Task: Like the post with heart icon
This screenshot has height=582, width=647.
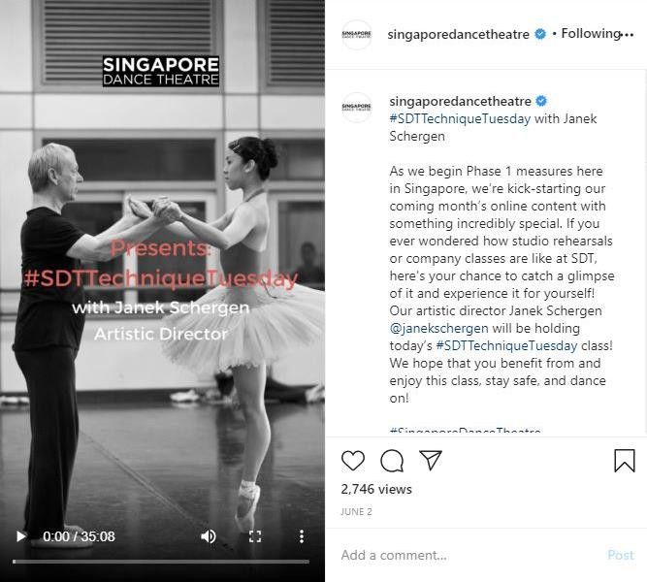Action: [x=353, y=460]
